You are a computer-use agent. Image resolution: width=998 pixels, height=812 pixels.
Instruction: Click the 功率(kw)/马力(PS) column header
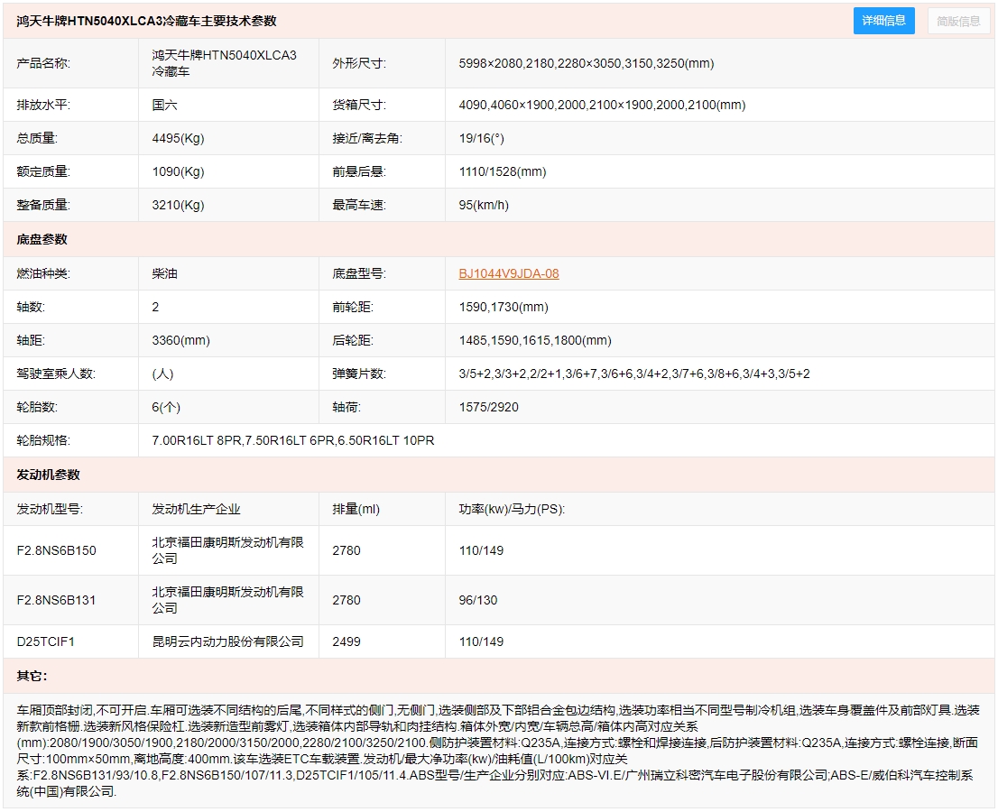tap(512, 509)
